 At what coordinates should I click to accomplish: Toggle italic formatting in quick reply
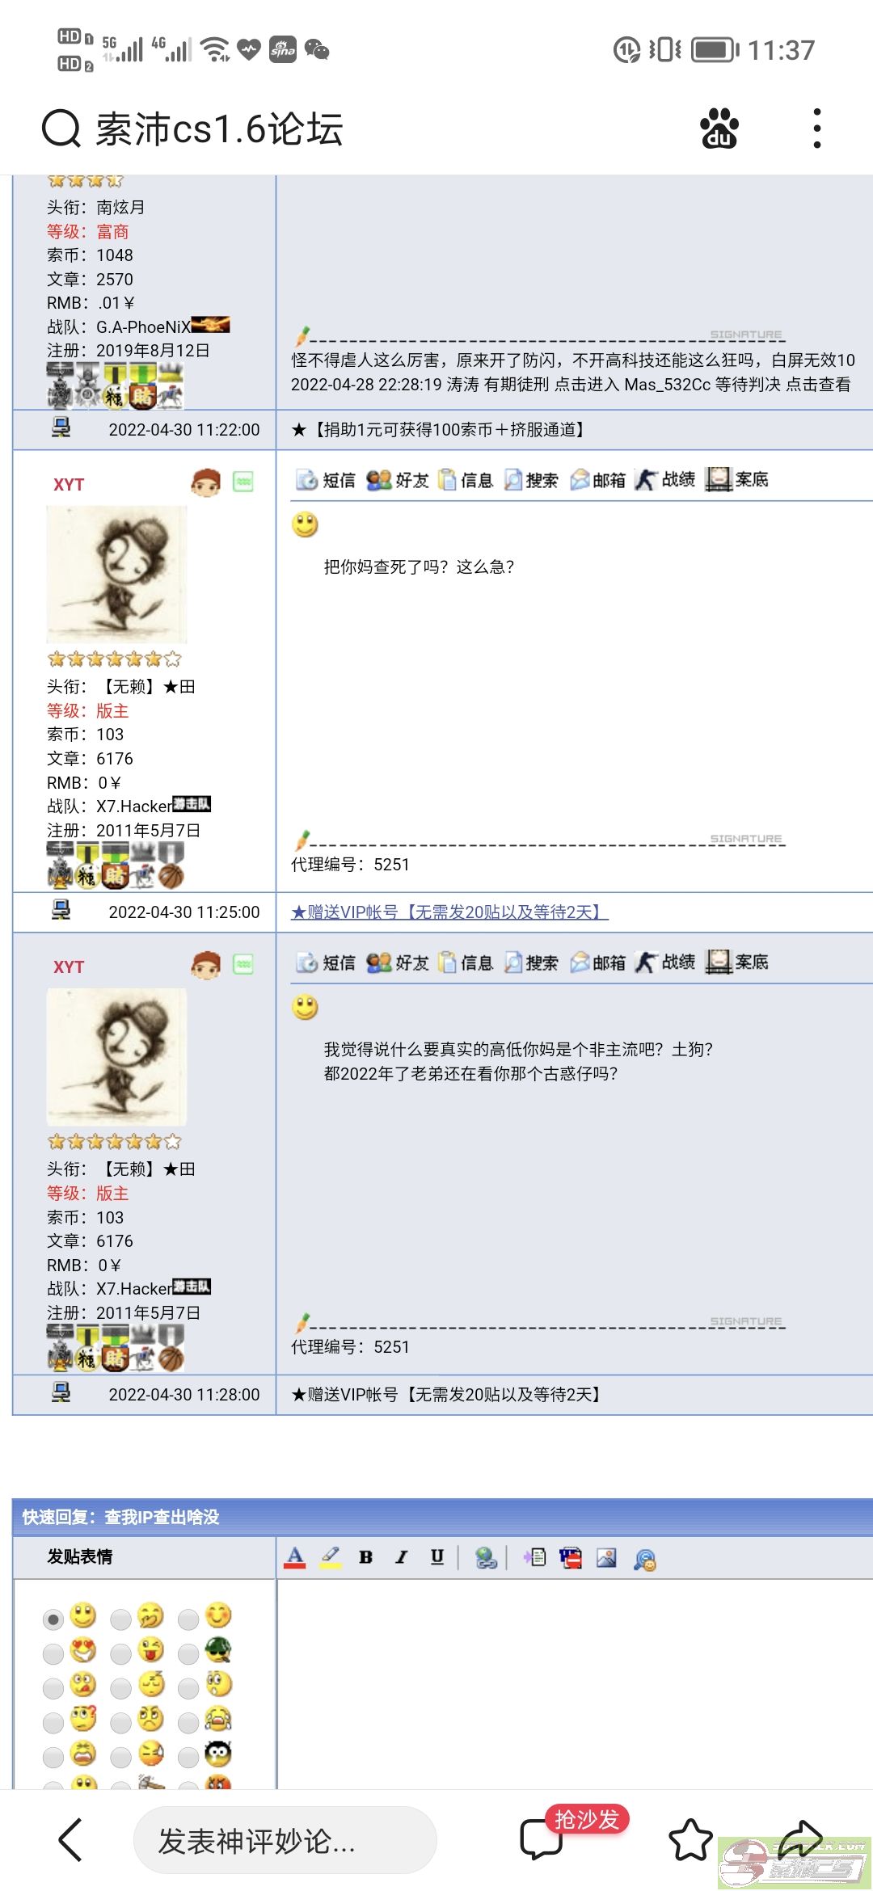[x=402, y=1557]
